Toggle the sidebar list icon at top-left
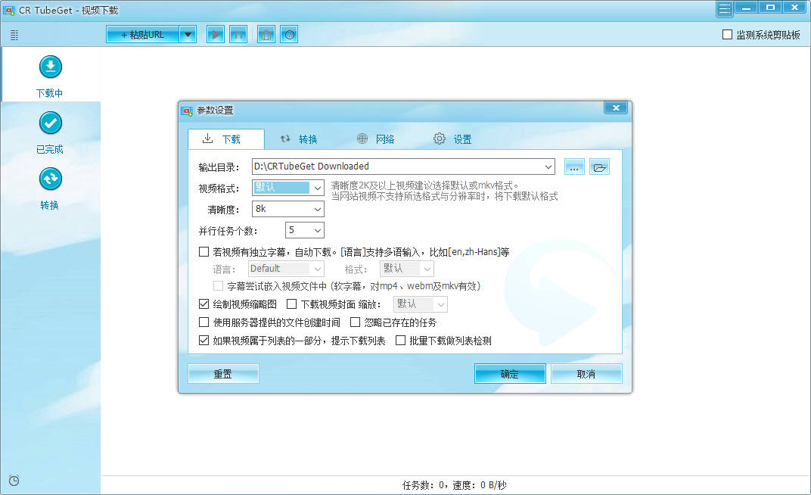811x495 pixels. pos(14,35)
